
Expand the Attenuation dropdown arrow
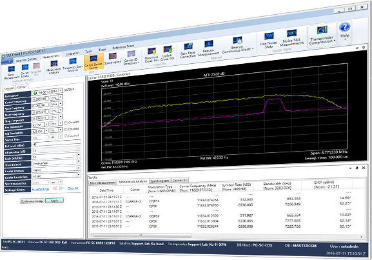79,148
